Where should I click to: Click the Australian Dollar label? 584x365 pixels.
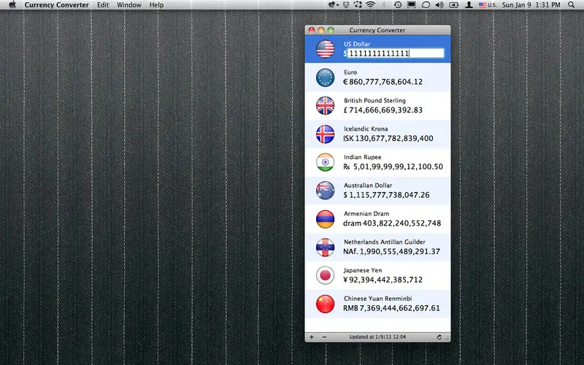(368, 185)
